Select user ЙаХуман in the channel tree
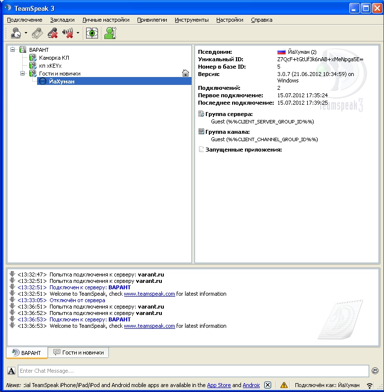This screenshot has width=384, height=392. coord(114,81)
